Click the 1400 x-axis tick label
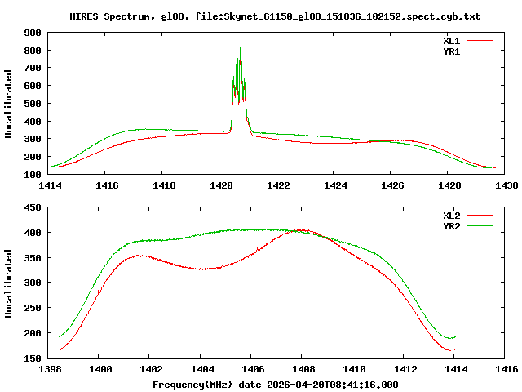The image size is (522, 392). coord(100,369)
